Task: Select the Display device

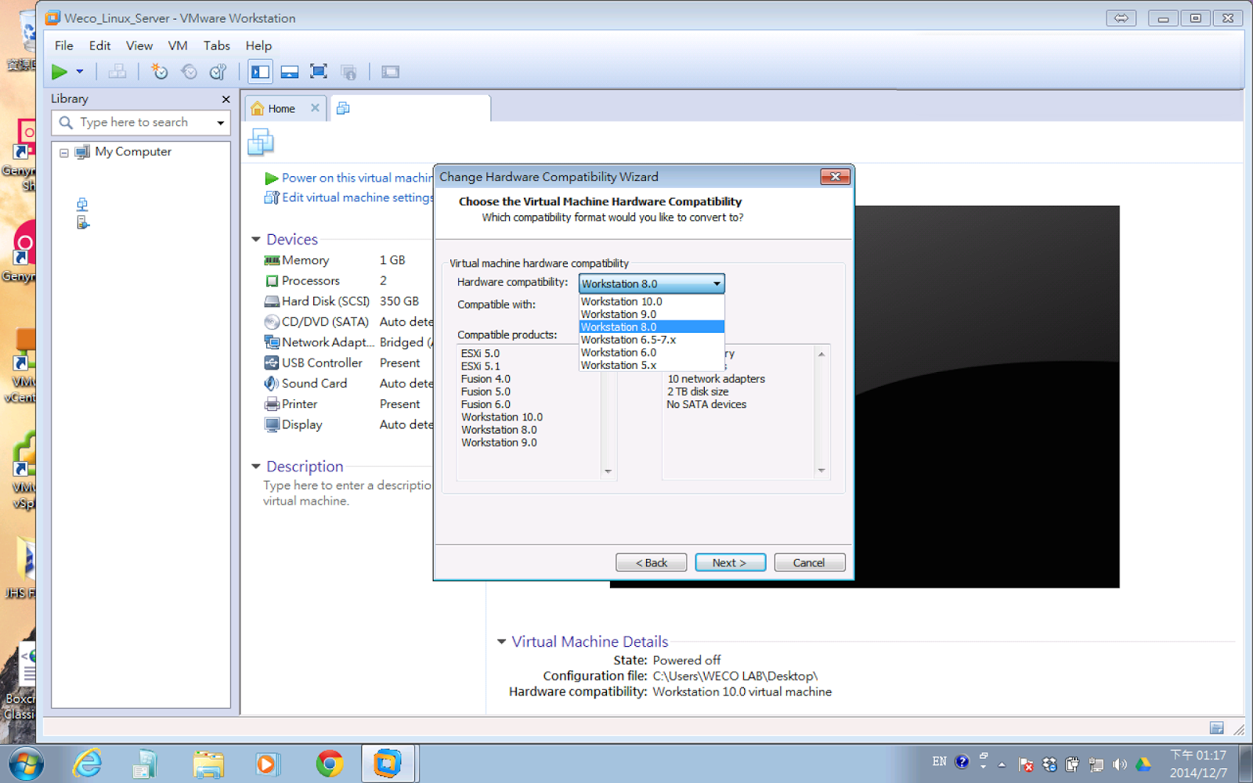Action: 348,424
